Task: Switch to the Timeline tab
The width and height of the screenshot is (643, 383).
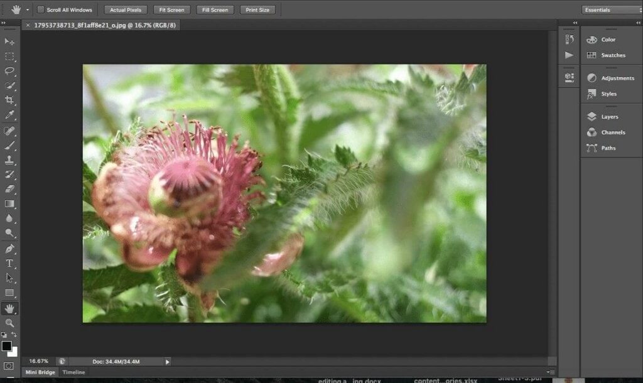Action: [73, 372]
